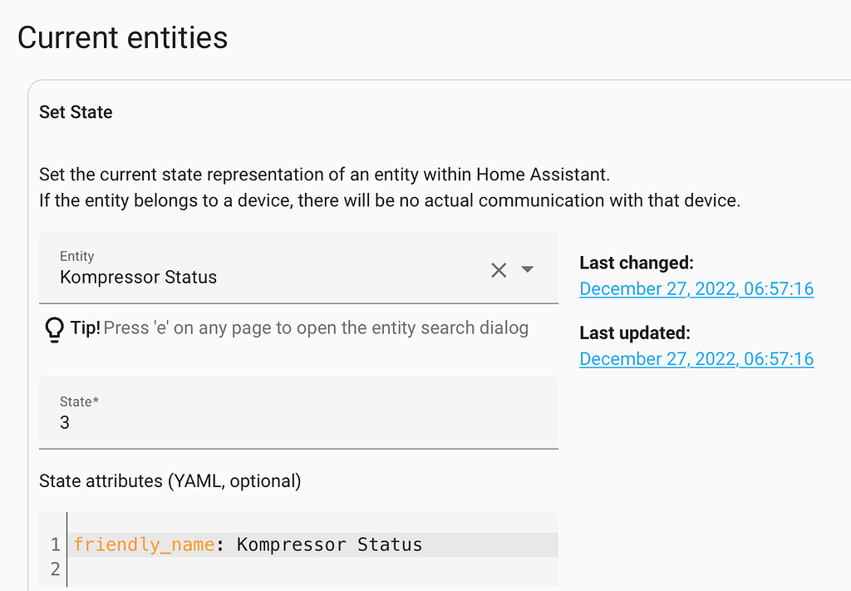Open the Last changed date link
This screenshot has width=851, height=591.
[696, 289]
